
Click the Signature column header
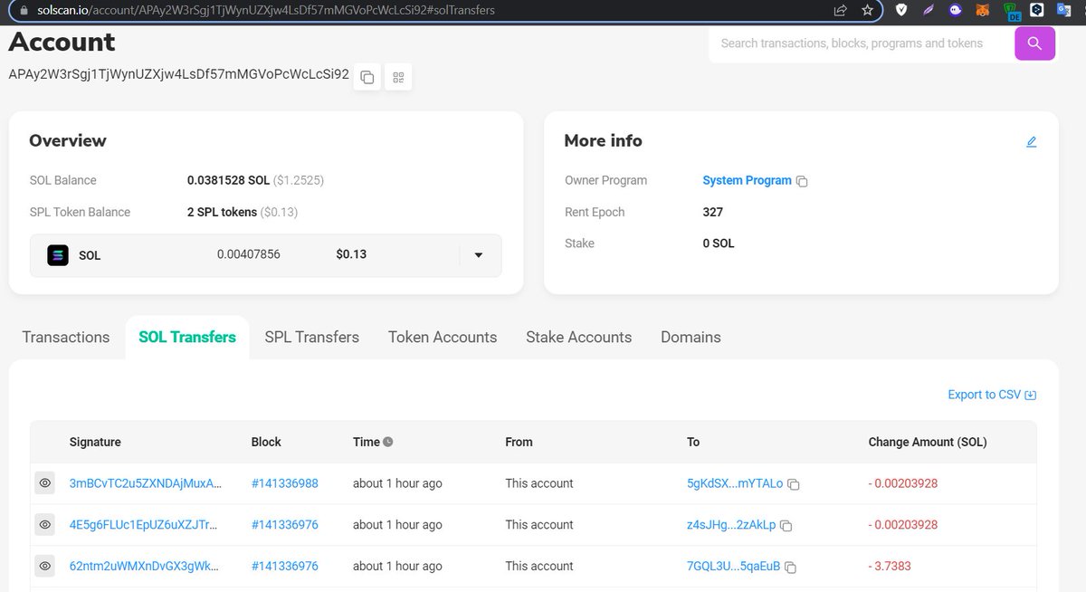(95, 442)
